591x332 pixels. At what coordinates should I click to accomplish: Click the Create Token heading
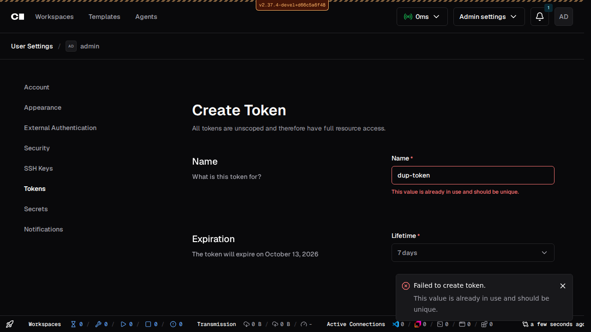[x=239, y=110]
